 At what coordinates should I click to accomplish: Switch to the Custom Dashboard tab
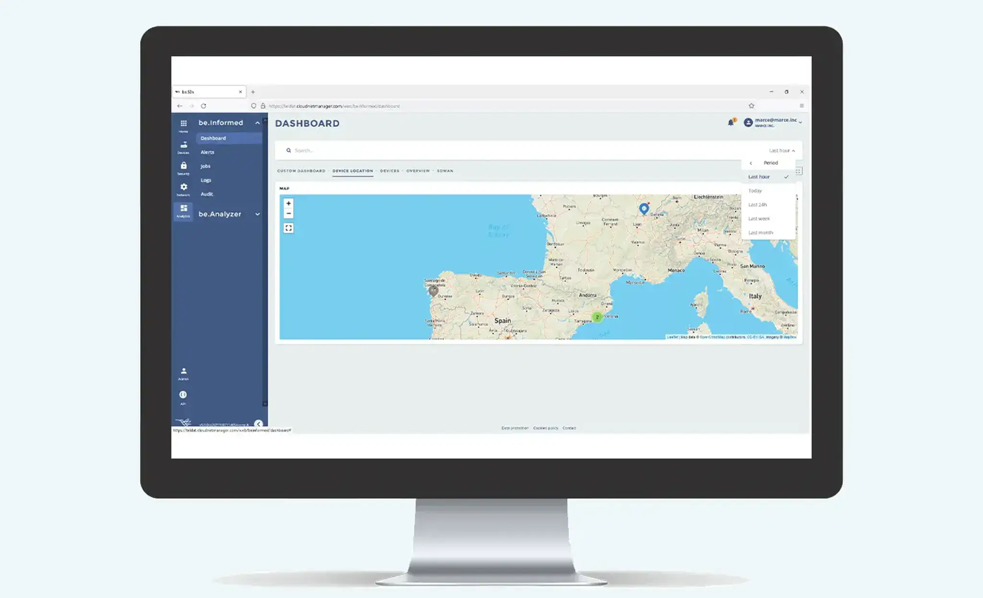301,171
